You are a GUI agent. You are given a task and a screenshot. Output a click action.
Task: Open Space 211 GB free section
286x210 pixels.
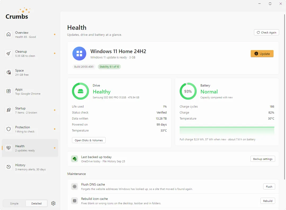point(30,73)
